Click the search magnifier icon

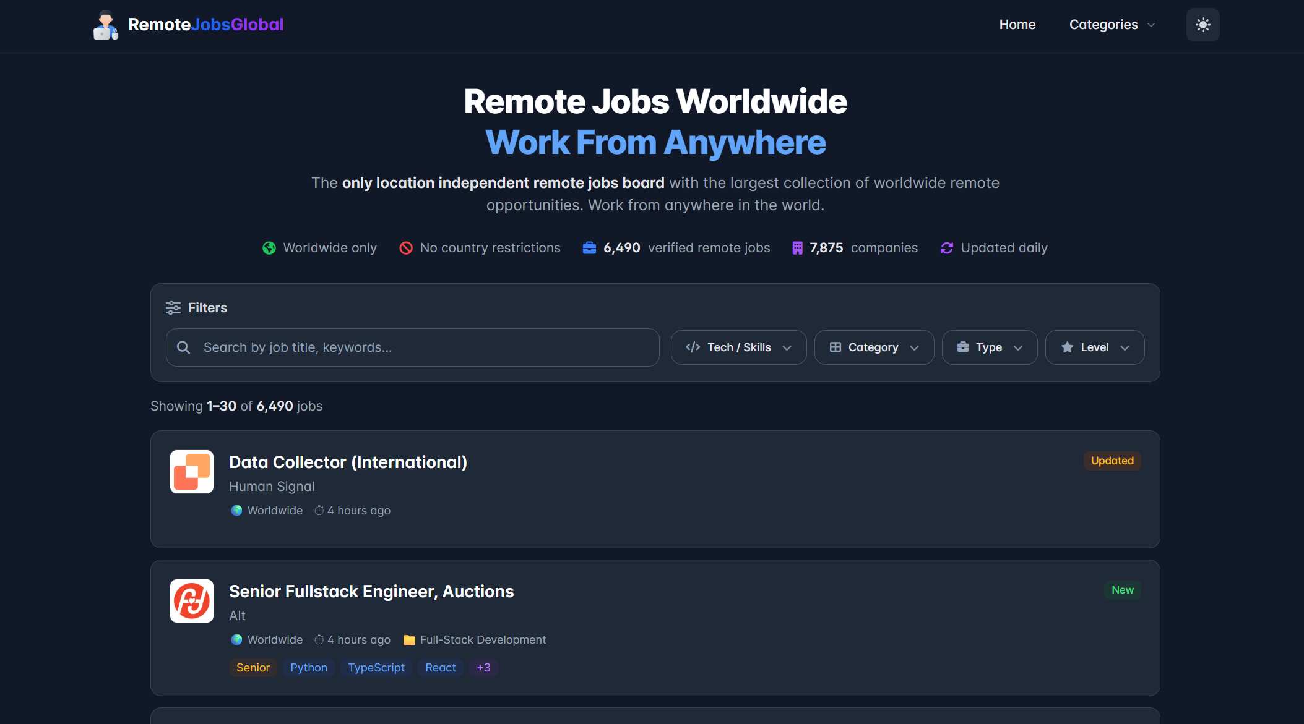[x=184, y=347]
